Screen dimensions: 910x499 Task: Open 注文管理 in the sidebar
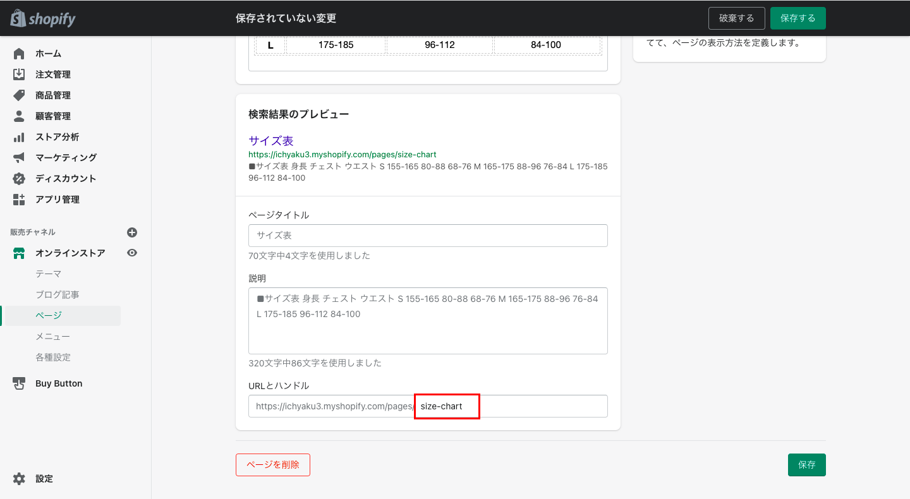(x=53, y=75)
